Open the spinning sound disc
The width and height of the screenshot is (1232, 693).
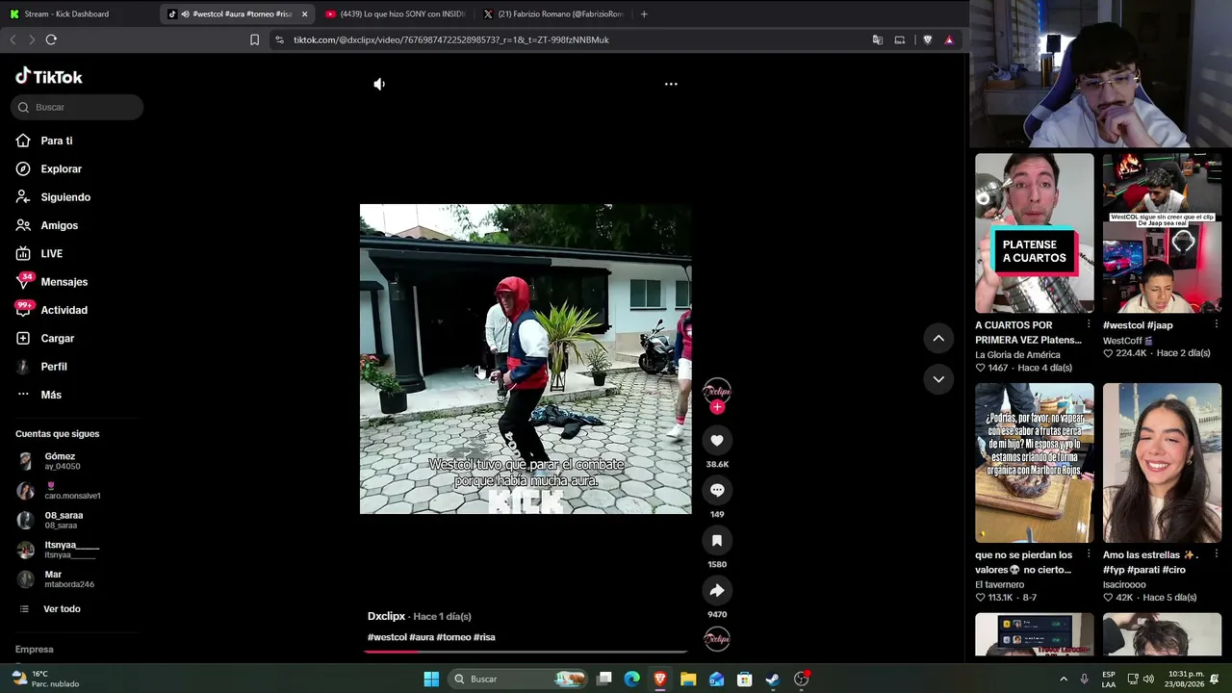tap(717, 638)
